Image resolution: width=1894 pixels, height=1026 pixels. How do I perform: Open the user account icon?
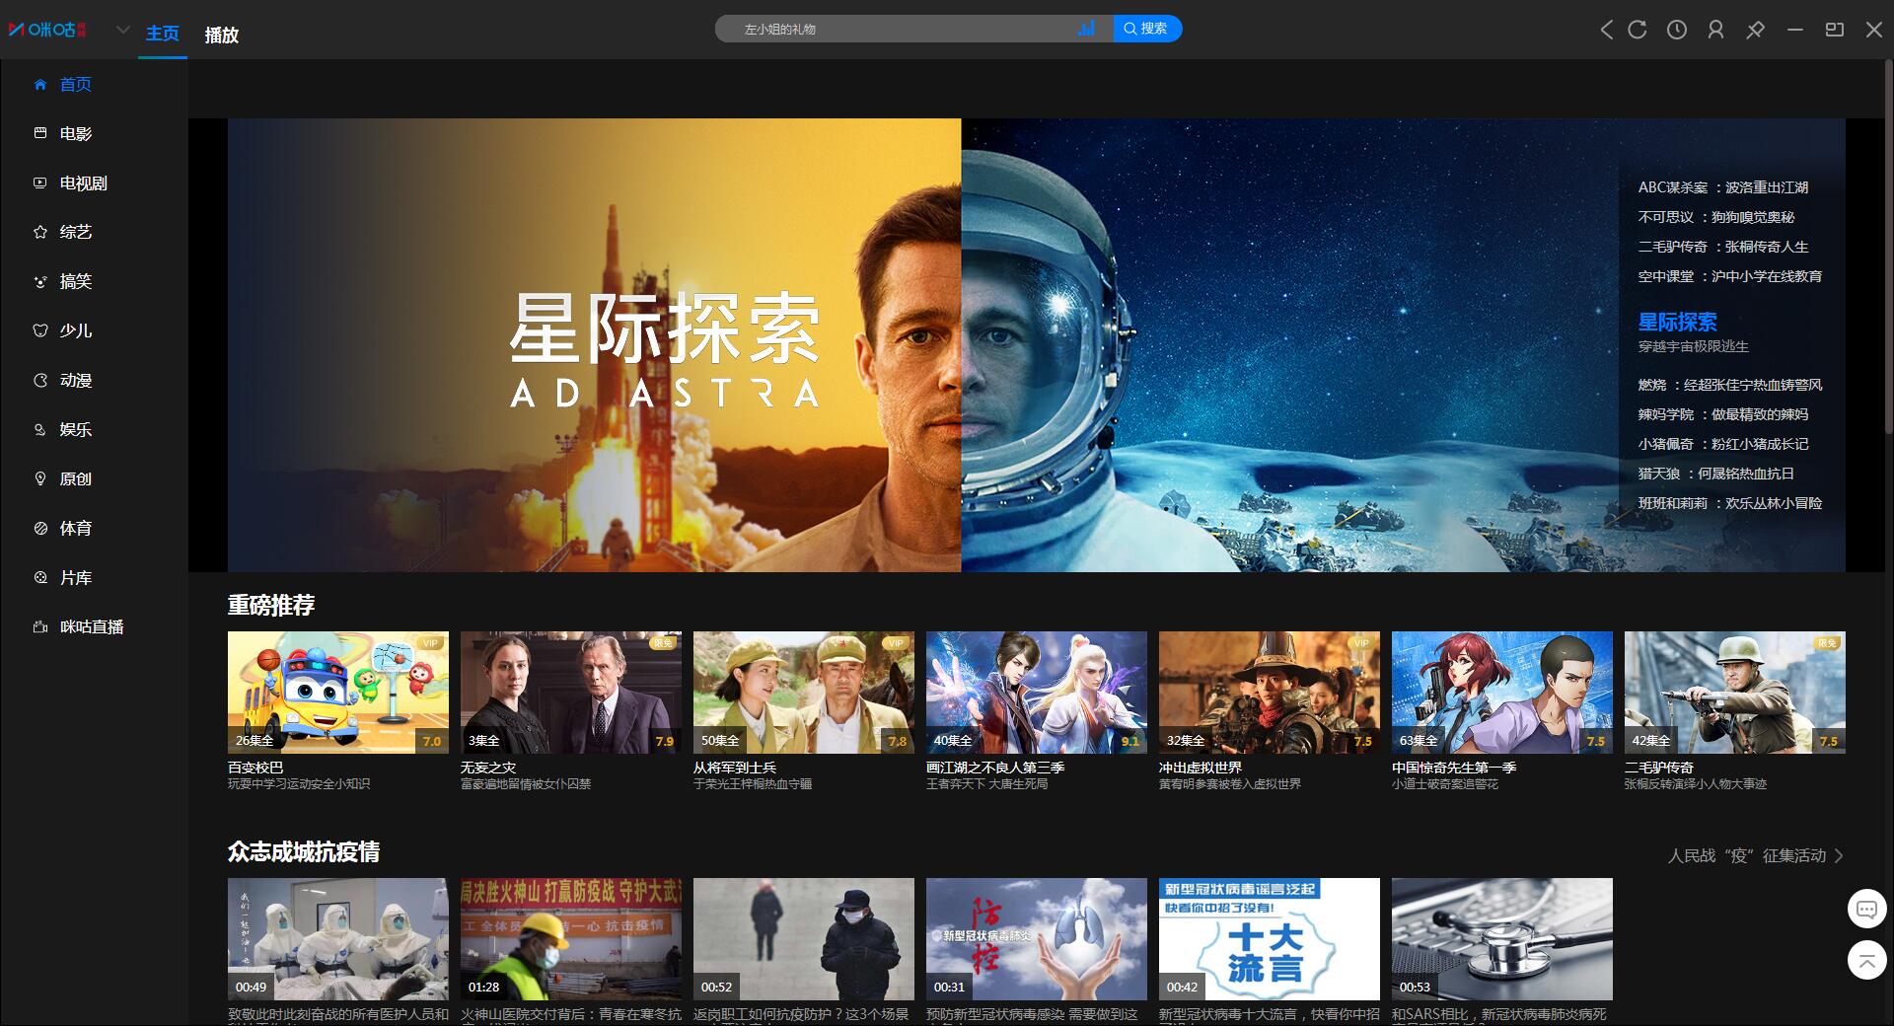[1716, 30]
